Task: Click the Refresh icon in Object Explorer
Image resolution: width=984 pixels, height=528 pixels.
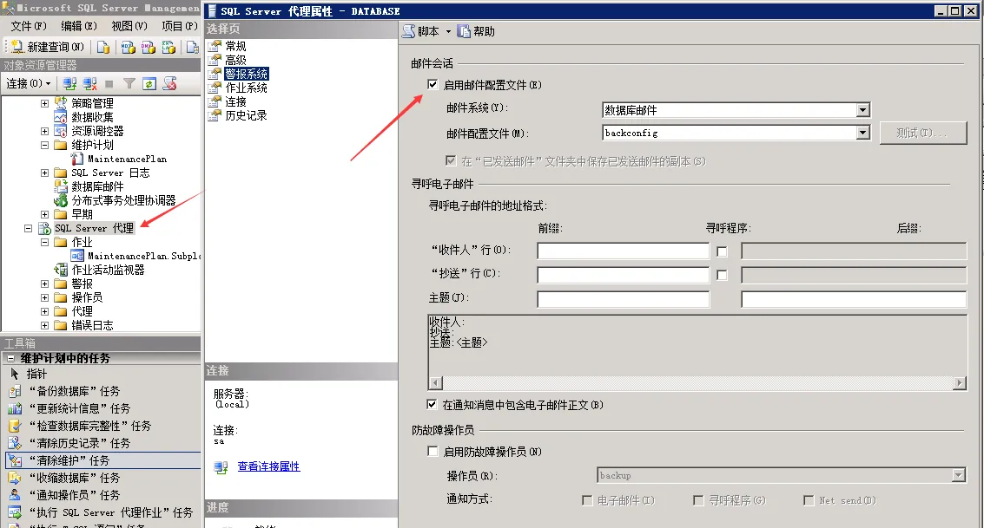Action: click(x=149, y=83)
